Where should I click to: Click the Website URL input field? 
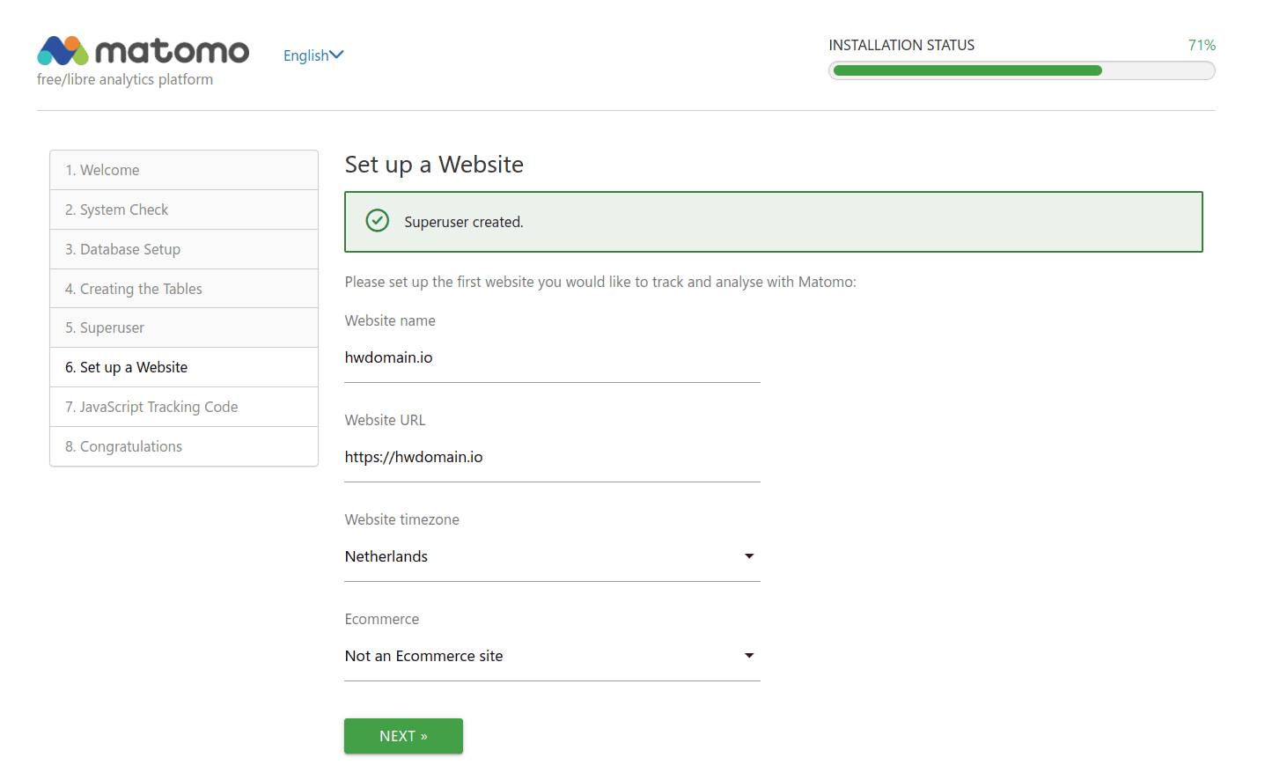552,458
